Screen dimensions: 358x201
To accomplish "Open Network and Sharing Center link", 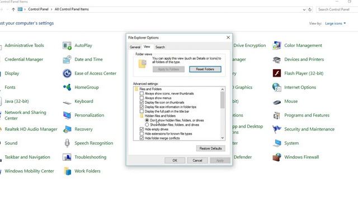I will click(x=25, y=116).
